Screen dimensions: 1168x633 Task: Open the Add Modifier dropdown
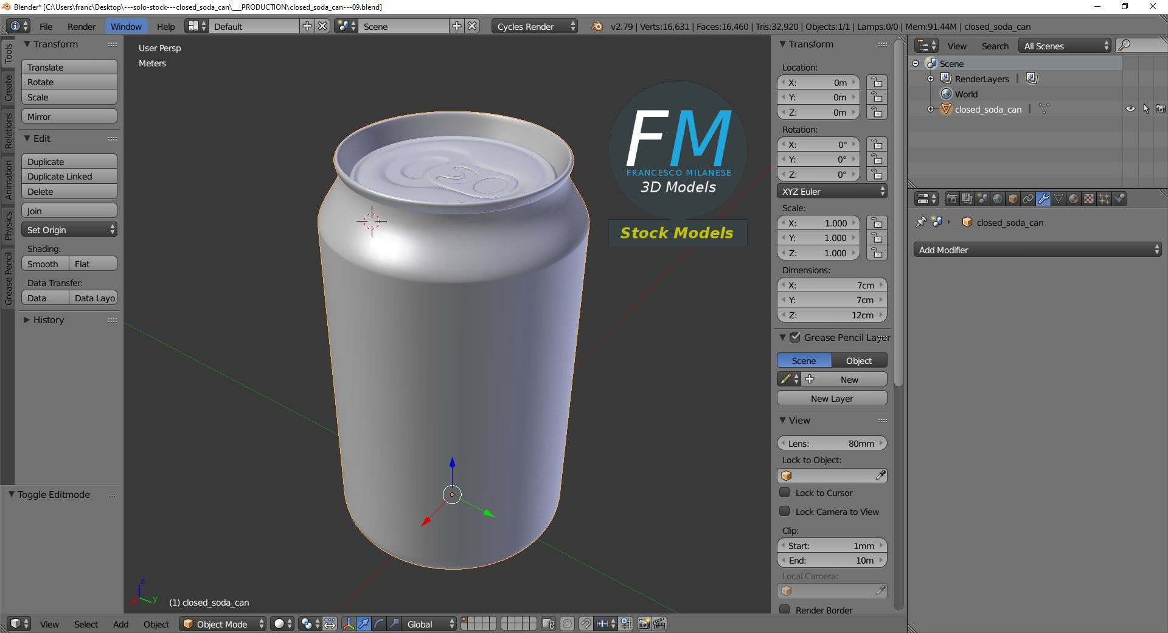pos(1037,250)
